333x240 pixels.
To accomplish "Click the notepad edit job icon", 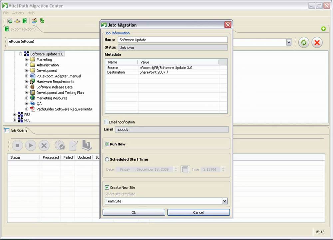I will click(x=74, y=145).
